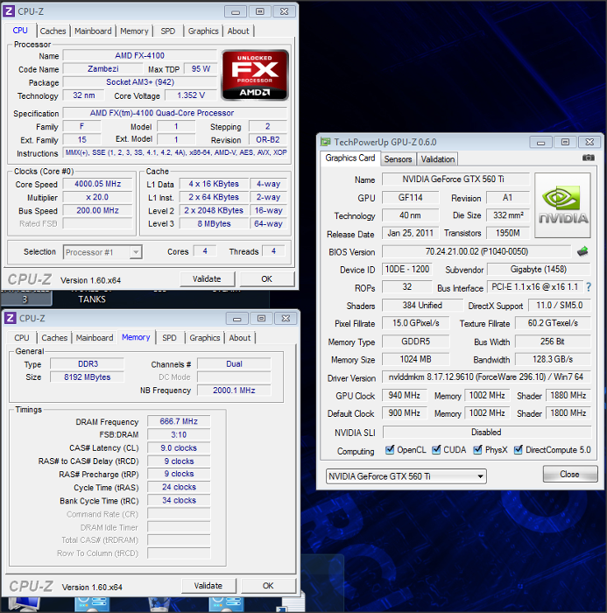Click Validate in top CPU-Z window

point(207,278)
